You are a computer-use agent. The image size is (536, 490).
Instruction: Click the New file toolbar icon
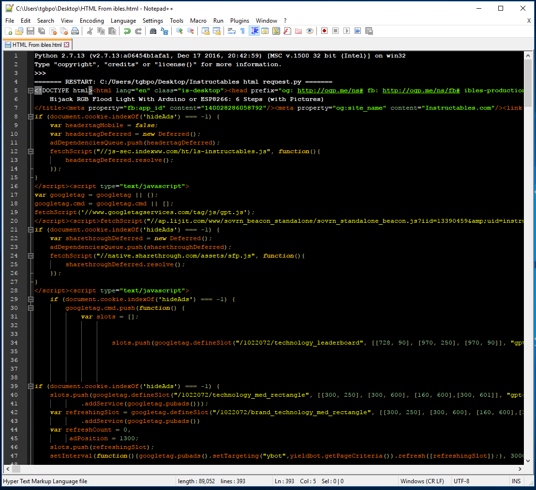point(8,31)
